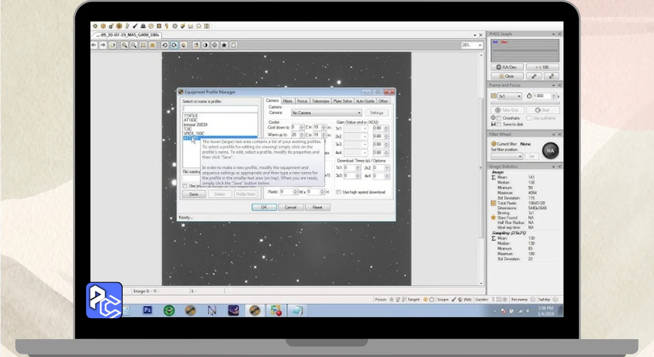This screenshot has height=357, width=654.
Task: Click the star icon in image toolbar
Action: [224, 45]
